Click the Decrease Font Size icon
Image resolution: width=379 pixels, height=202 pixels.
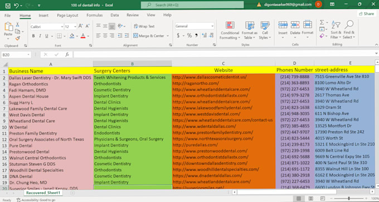pyautogui.click(x=88, y=26)
